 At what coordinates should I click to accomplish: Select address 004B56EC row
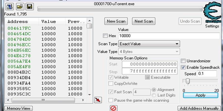click(46, 50)
